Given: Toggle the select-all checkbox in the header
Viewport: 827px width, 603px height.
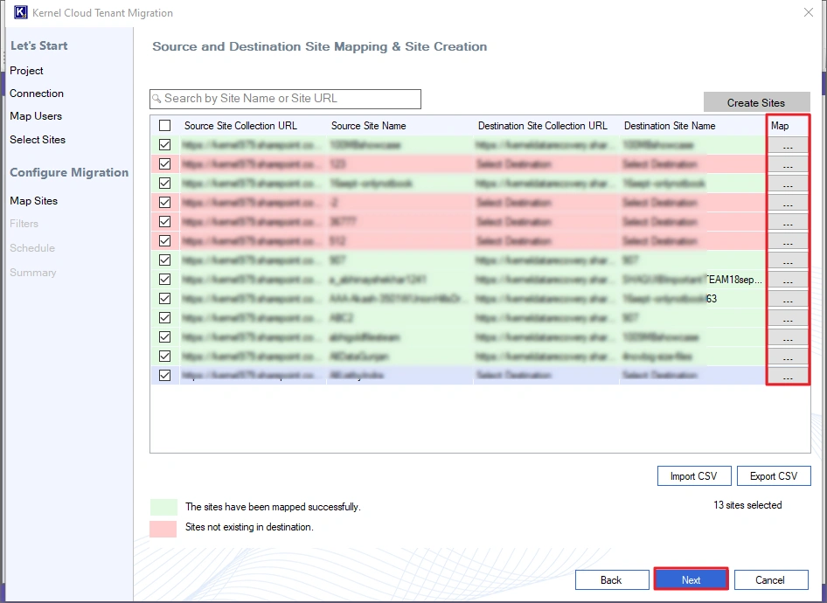Looking at the screenshot, I should click(x=165, y=125).
